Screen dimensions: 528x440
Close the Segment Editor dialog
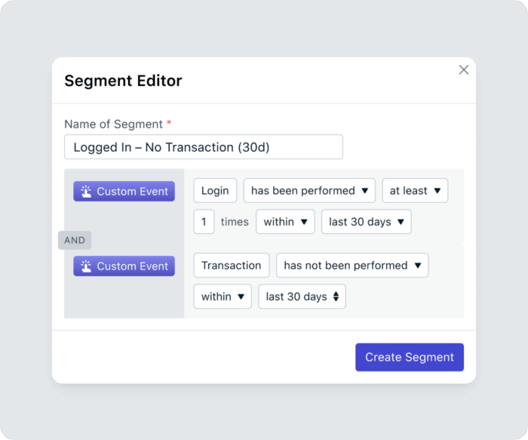coord(464,70)
